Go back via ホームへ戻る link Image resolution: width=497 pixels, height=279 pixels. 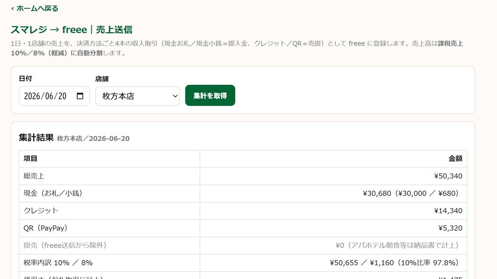point(35,8)
